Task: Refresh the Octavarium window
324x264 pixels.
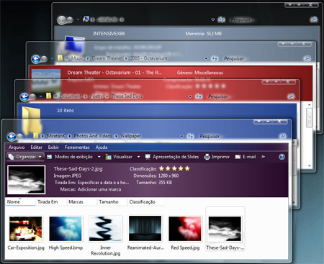Action: pyautogui.click(x=215, y=58)
